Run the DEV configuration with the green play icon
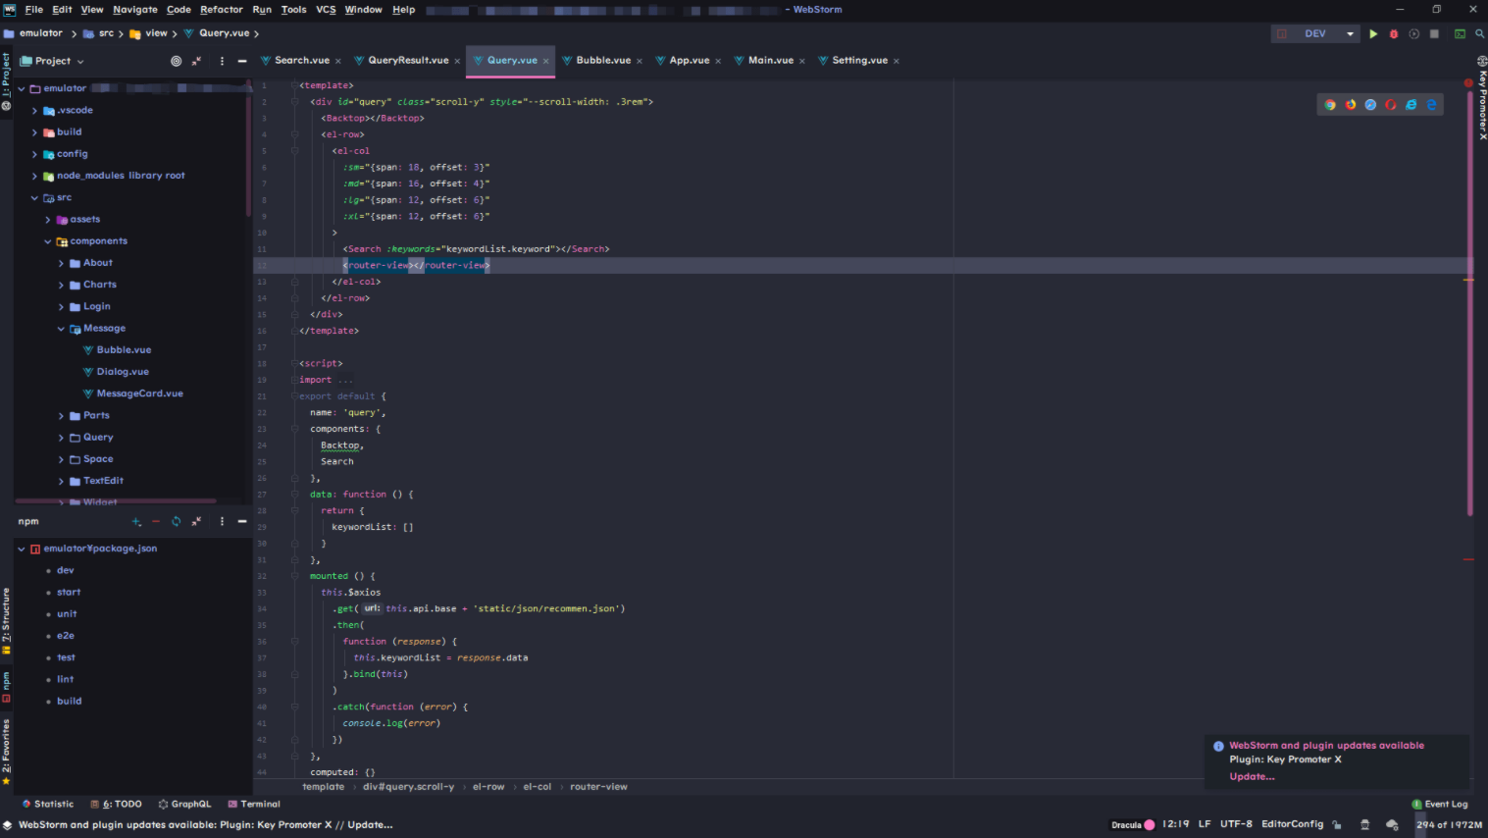This screenshot has width=1488, height=838. pyautogui.click(x=1373, y=33)
